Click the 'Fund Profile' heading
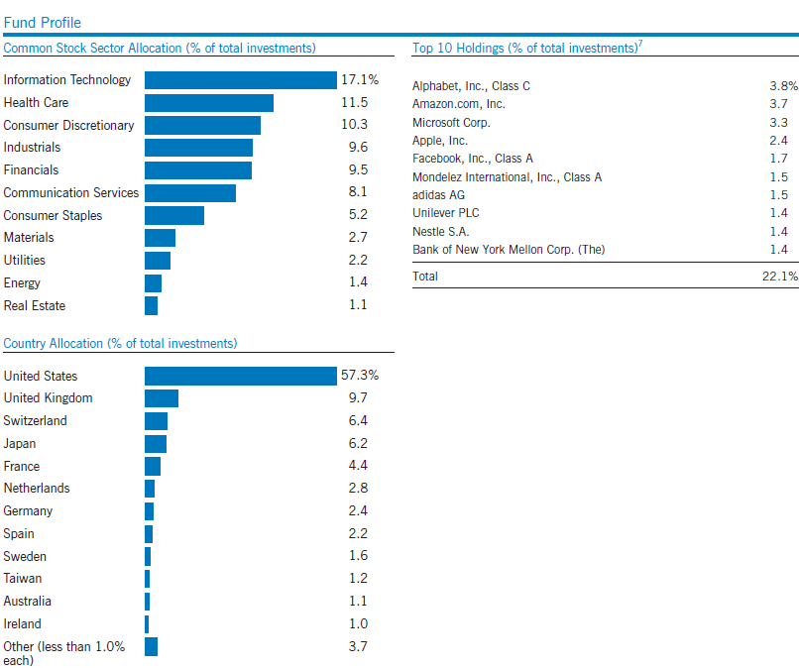Image resolution: width=799 pixels, height=668 pixels. [x=43, y=23]
